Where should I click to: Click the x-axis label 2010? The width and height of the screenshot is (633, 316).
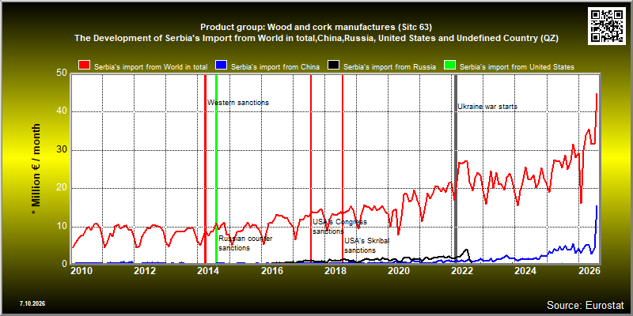click(81, 271)
